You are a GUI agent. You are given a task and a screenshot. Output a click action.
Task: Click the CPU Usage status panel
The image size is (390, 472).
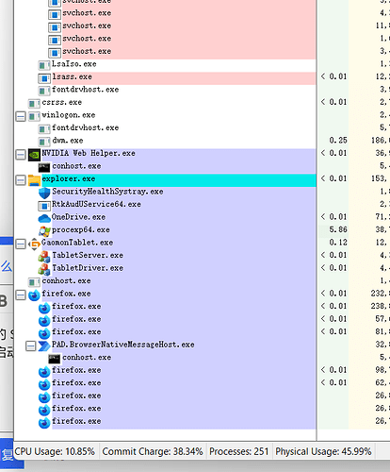click(x=55, y=451)
